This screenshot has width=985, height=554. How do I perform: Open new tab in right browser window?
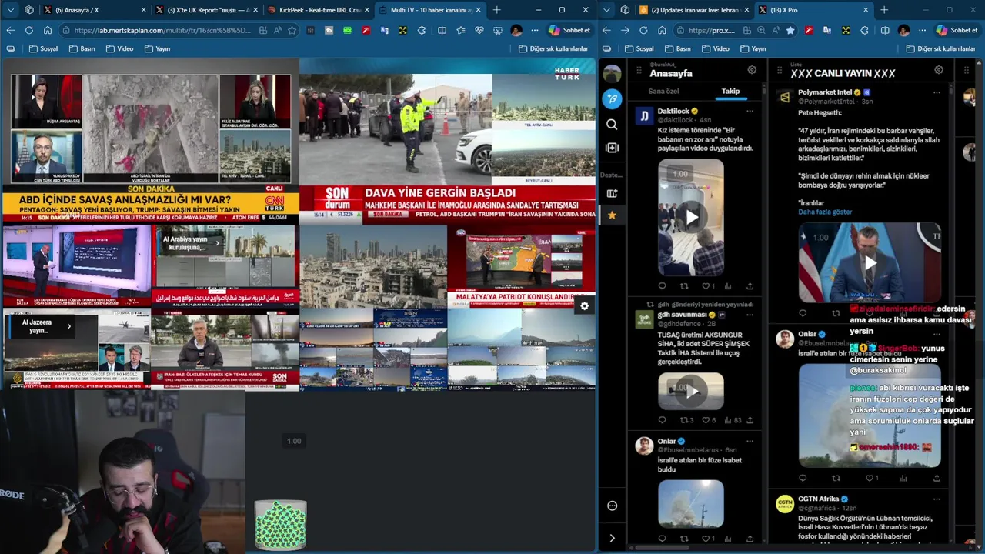click(x=883, y=10)
